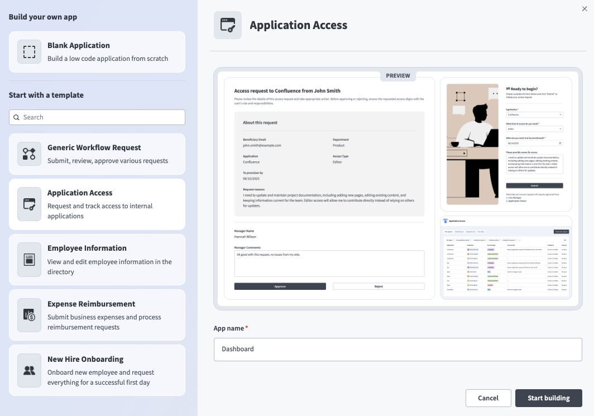
Task: Choose the Generic Workflow Request template
Action: 97,154
